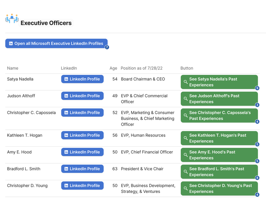Click EVP, Human Resources position cell
The width and height of the screenshot is (266, 207).
tap(143, 135)
